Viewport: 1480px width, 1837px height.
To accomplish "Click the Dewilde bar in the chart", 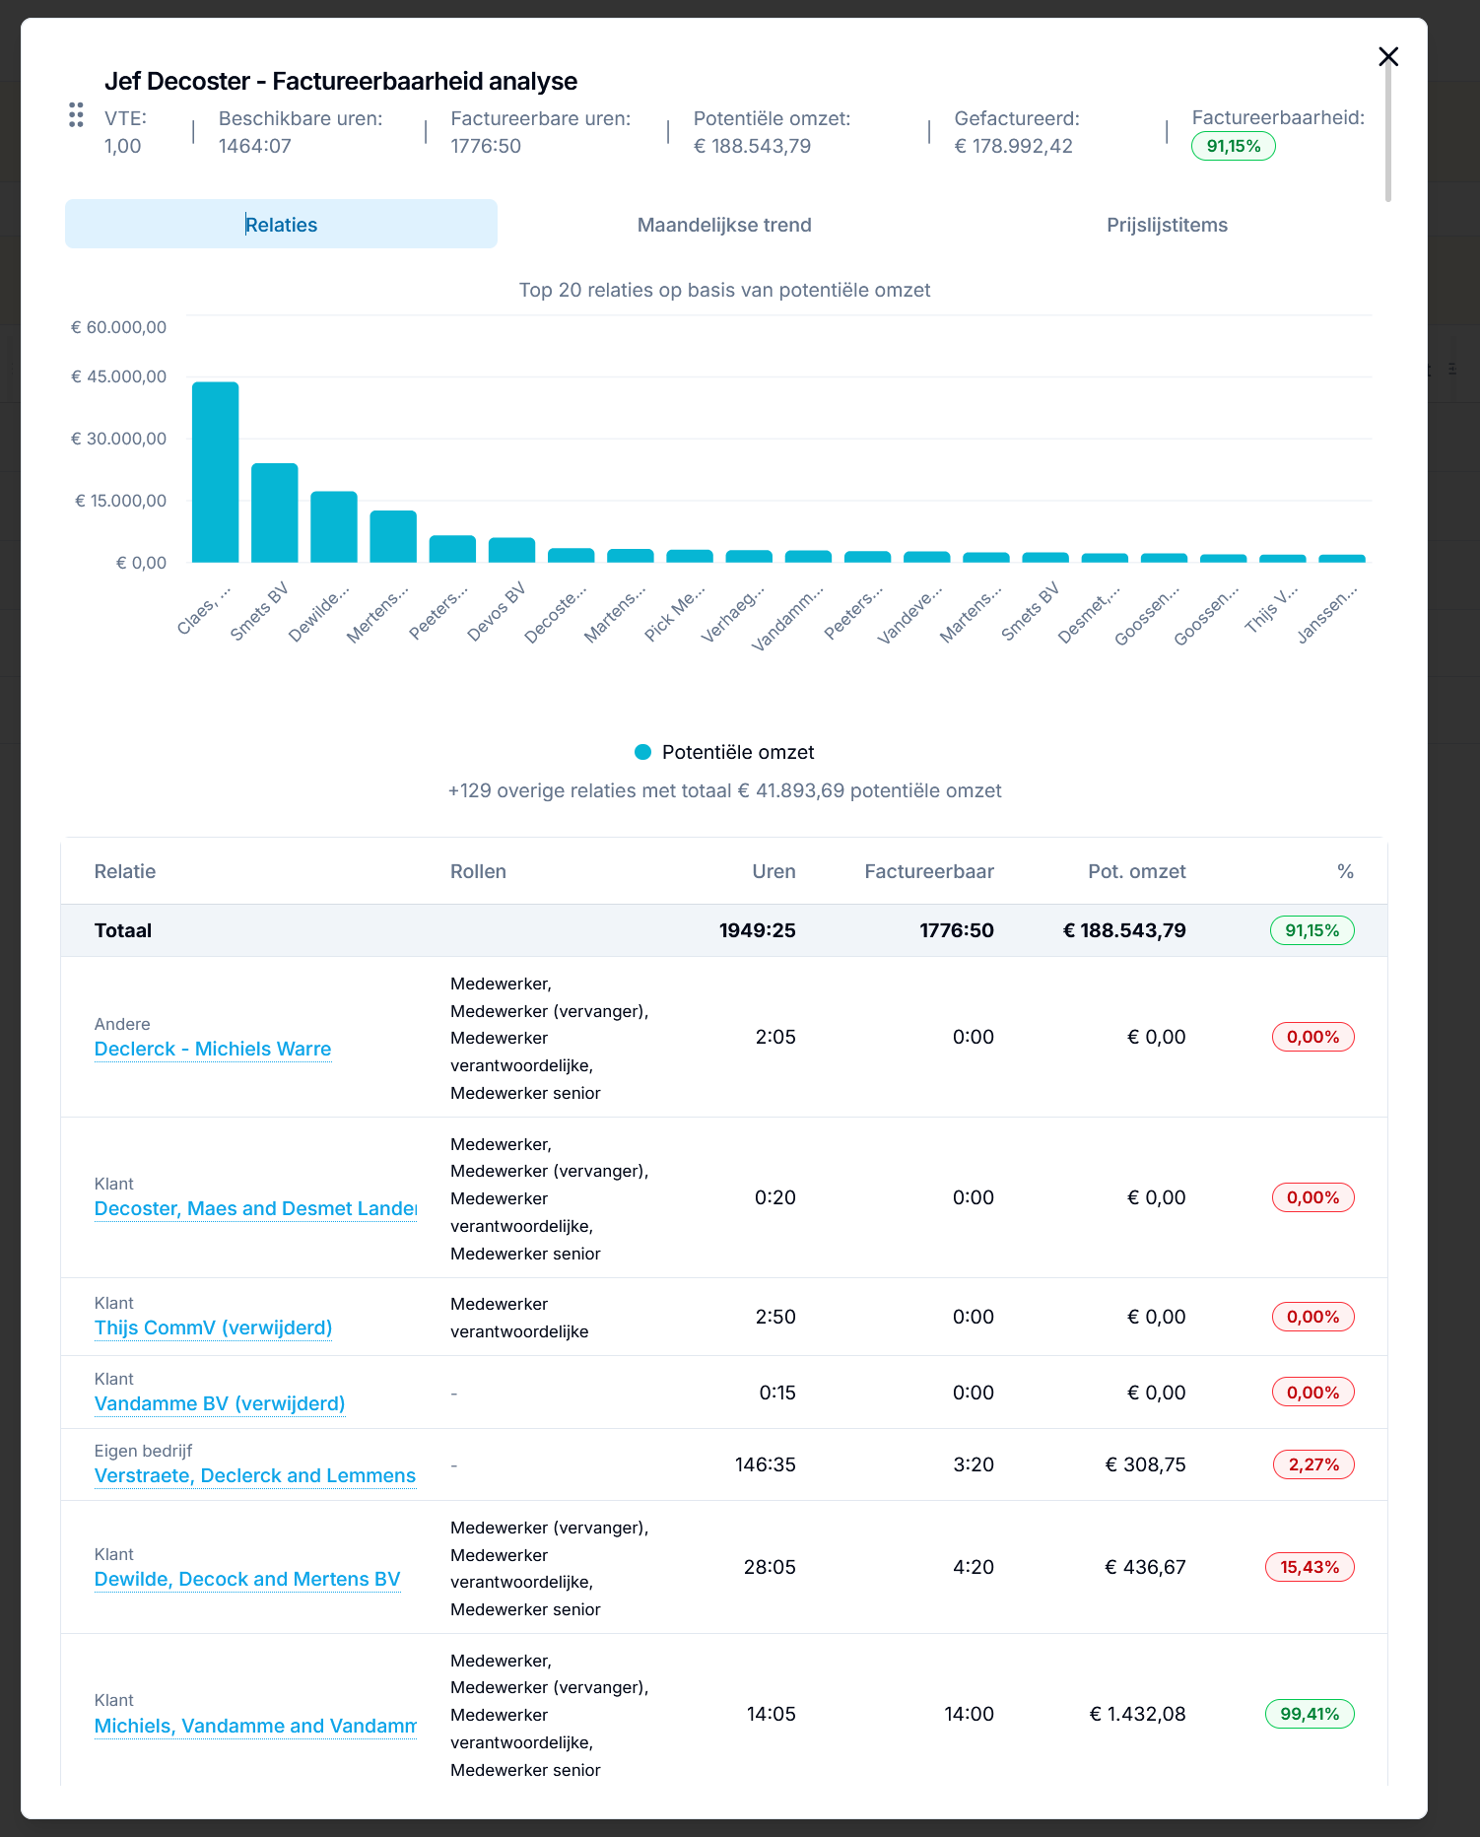I will point(334,527).
